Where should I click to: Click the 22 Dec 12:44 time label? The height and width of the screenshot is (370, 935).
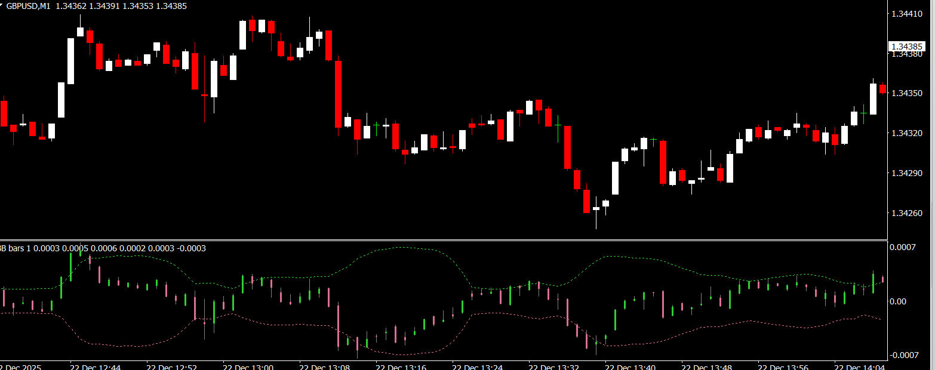point(96,365)
